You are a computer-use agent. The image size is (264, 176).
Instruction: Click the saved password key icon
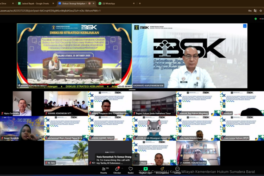[x=250, y=11]
